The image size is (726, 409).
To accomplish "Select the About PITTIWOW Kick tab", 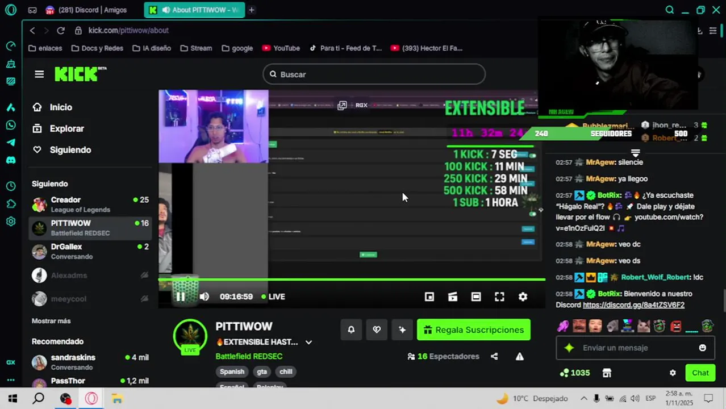I will (194, 10).
